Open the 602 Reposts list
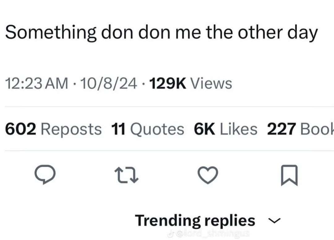The height and width of the screenshot is (240, 334). coord(54,129)
